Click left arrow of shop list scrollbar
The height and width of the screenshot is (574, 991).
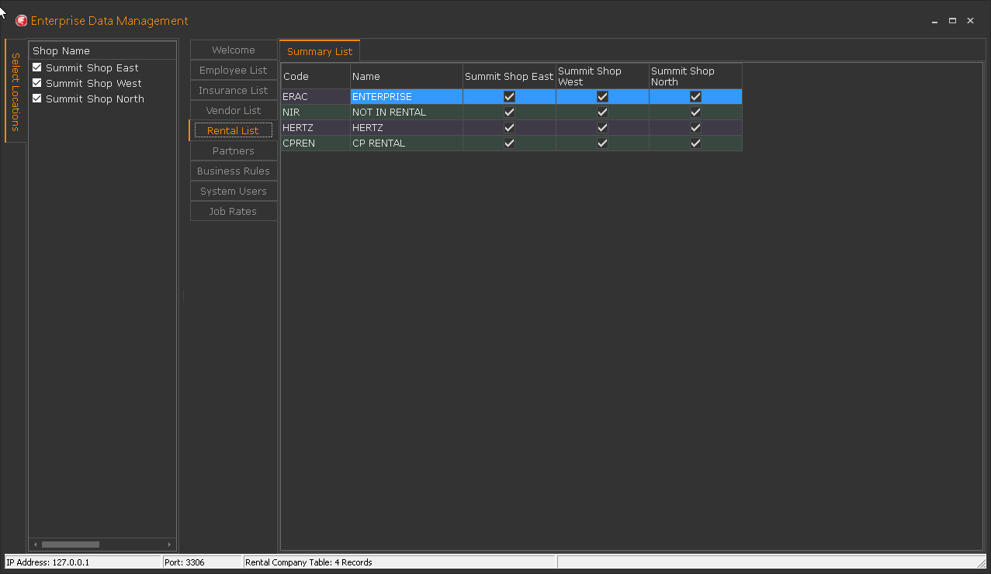[34, 545]
